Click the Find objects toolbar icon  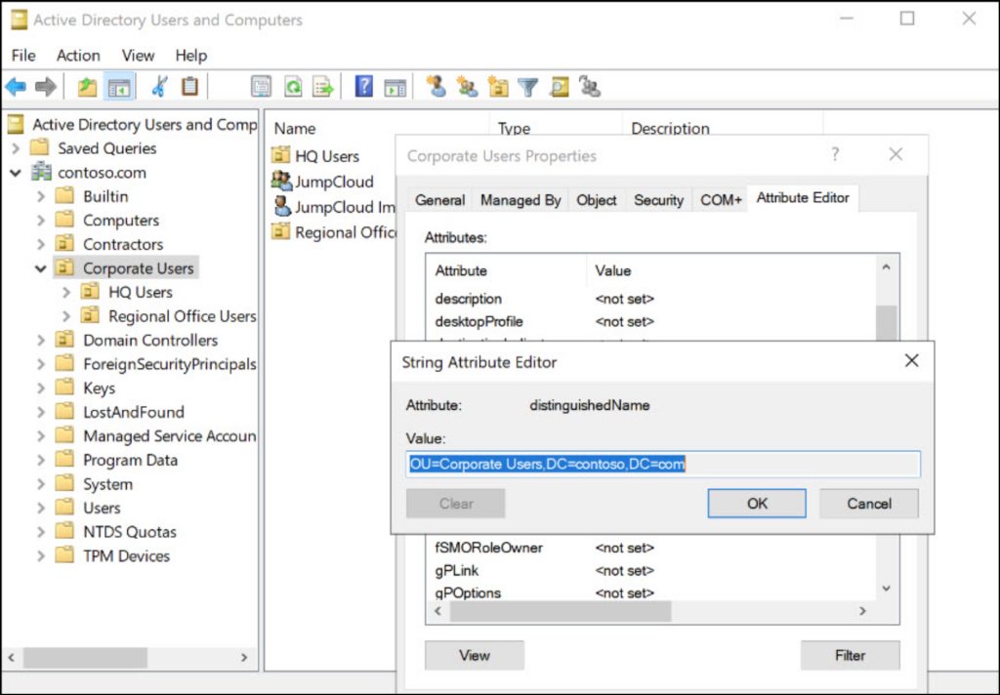tap(559, 87)
